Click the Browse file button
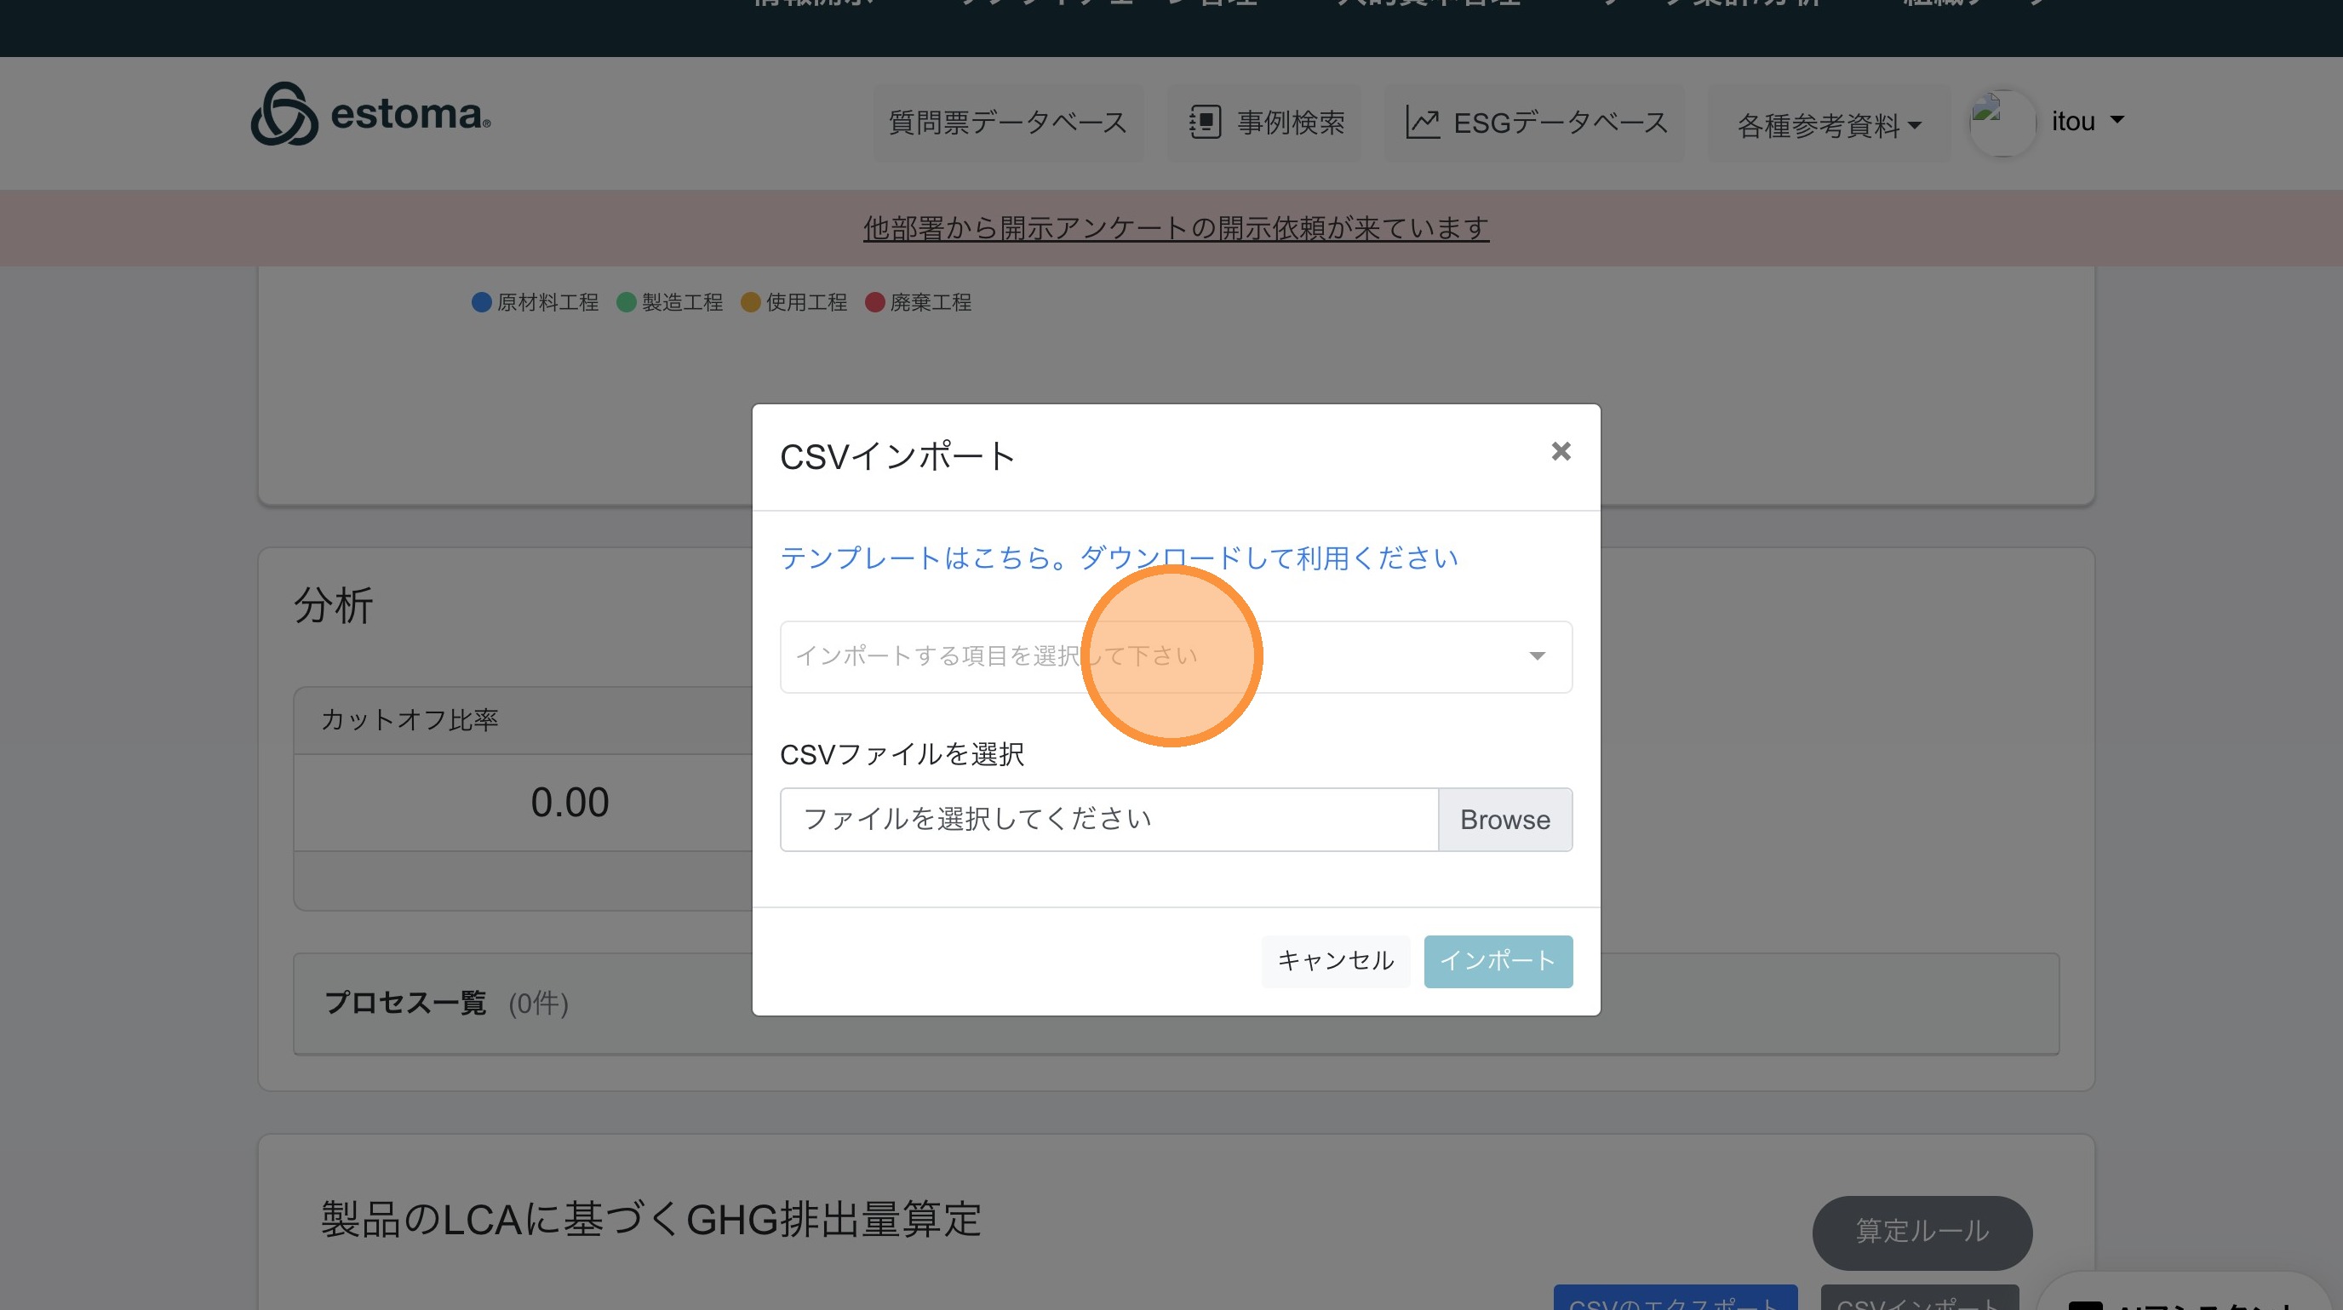Image resolution: width=2343 pixels, height=1310 pixels. [1504, 819]
